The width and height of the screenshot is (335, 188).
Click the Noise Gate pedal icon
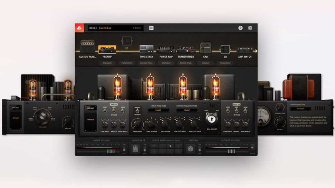coord(135,149)
